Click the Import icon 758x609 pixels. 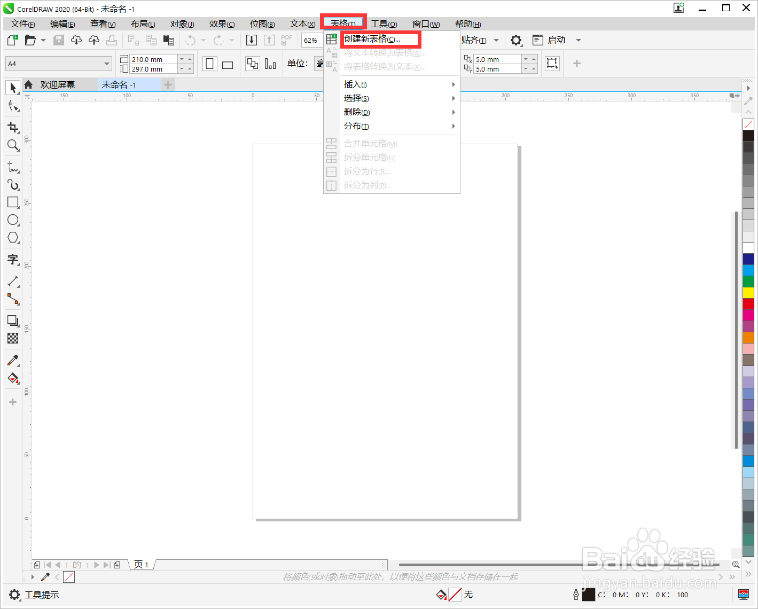(252, 40)
